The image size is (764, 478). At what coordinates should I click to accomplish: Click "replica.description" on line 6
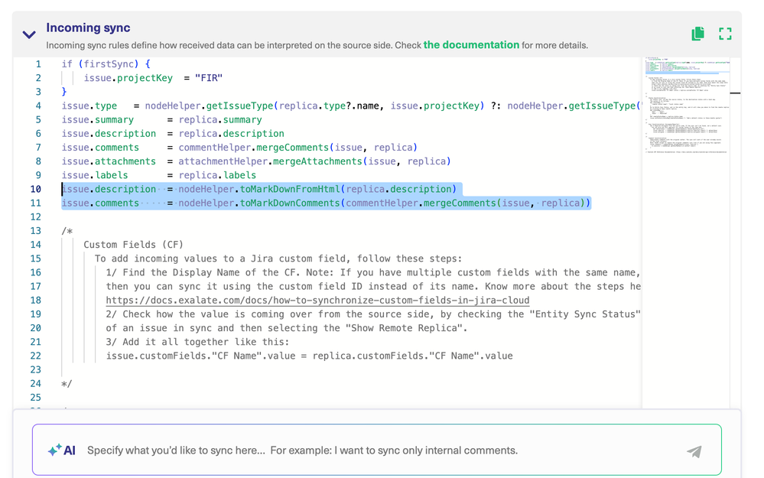pyautogui.click(x=232, y=134)
